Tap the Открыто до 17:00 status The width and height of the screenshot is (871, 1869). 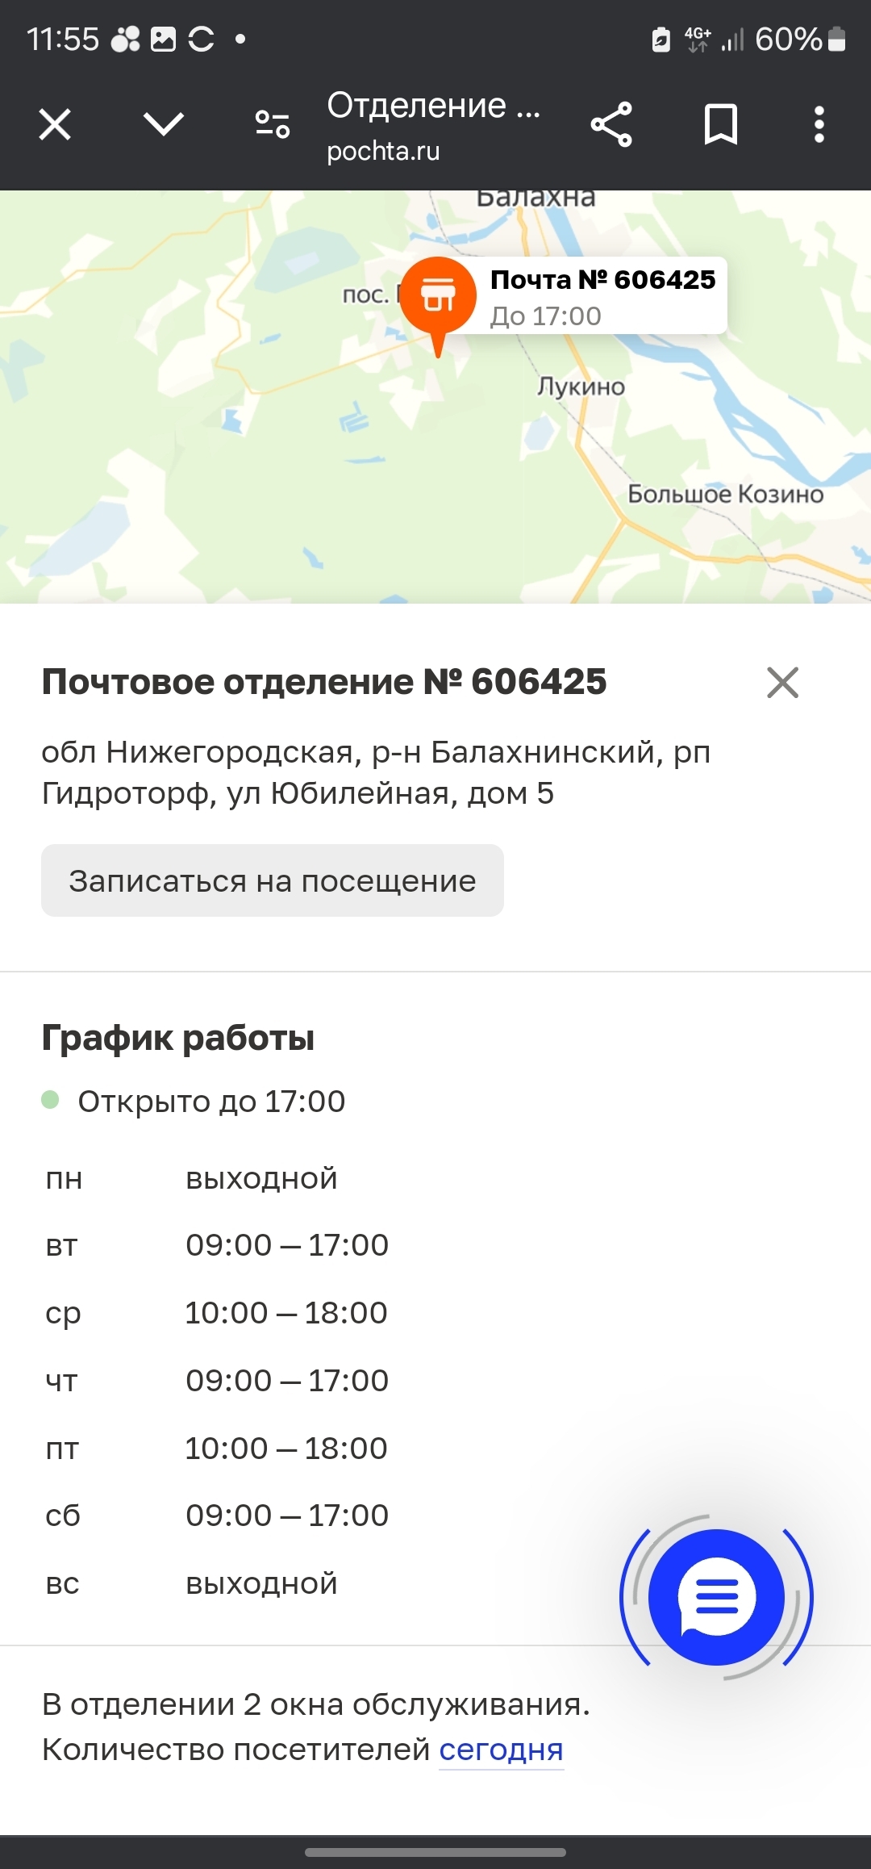tap(210, 1102)
